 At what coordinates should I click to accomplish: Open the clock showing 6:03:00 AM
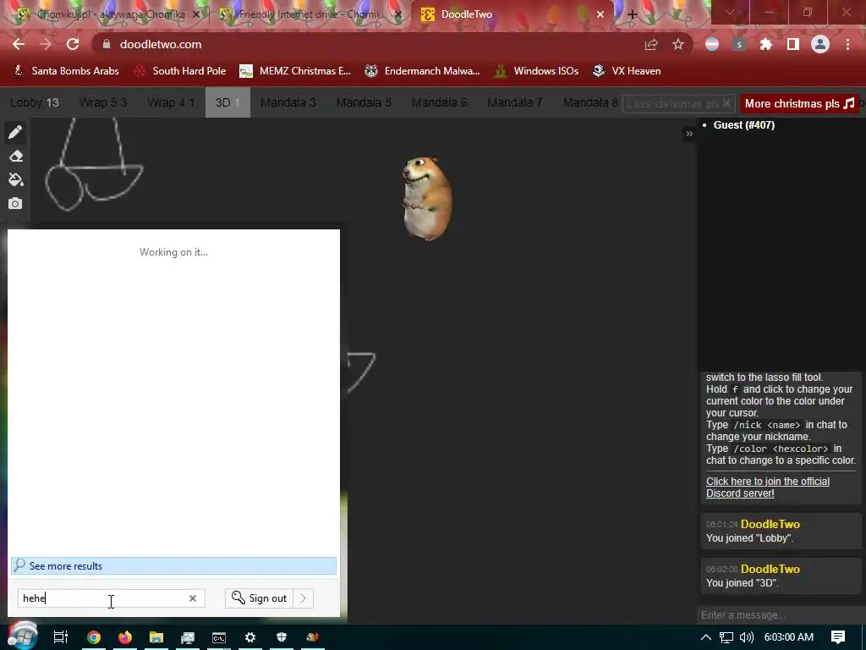pos(789,637)
